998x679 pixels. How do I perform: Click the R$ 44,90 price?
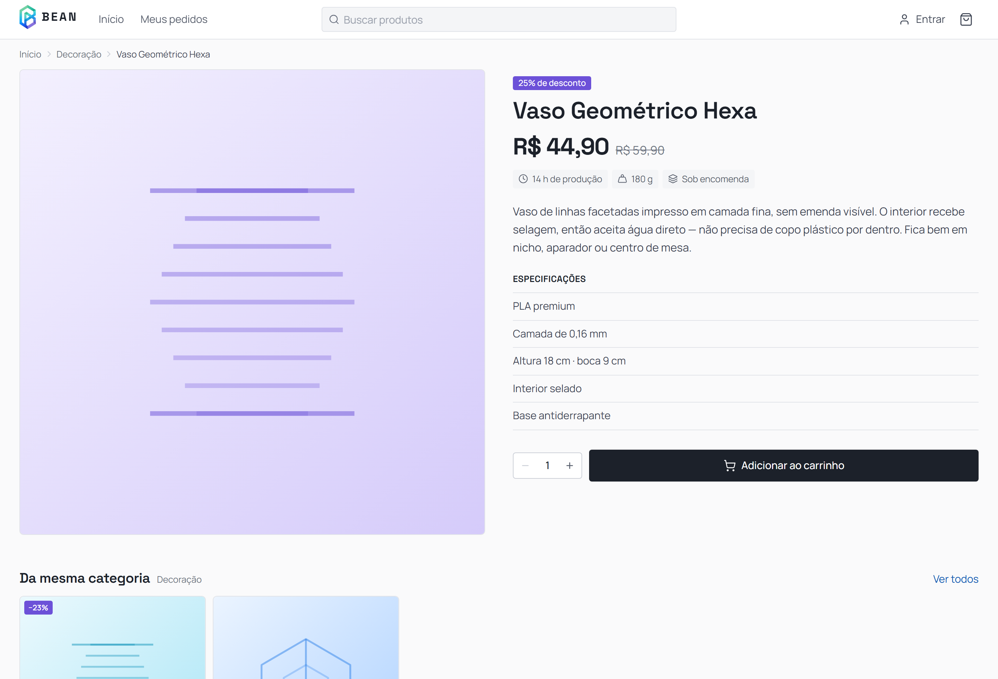click(560, 146)
